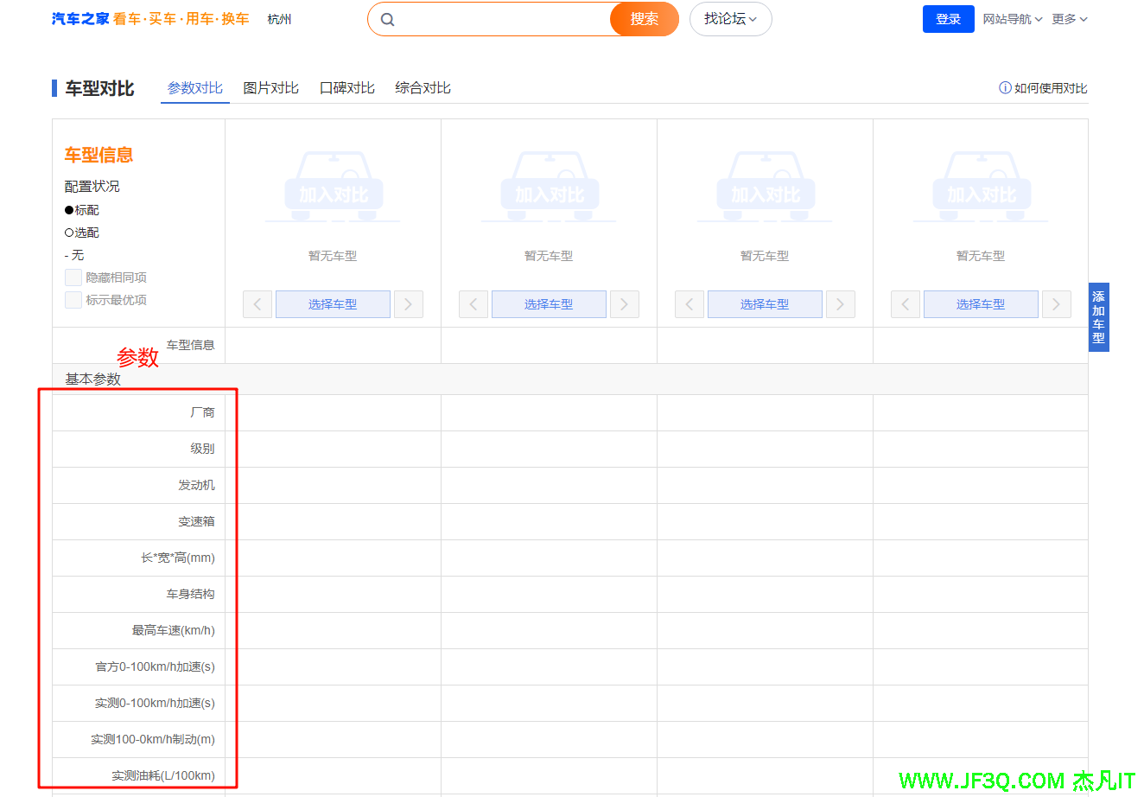
Task: Open the 网站导航 dropdown menu
Action: point(1012,19)
